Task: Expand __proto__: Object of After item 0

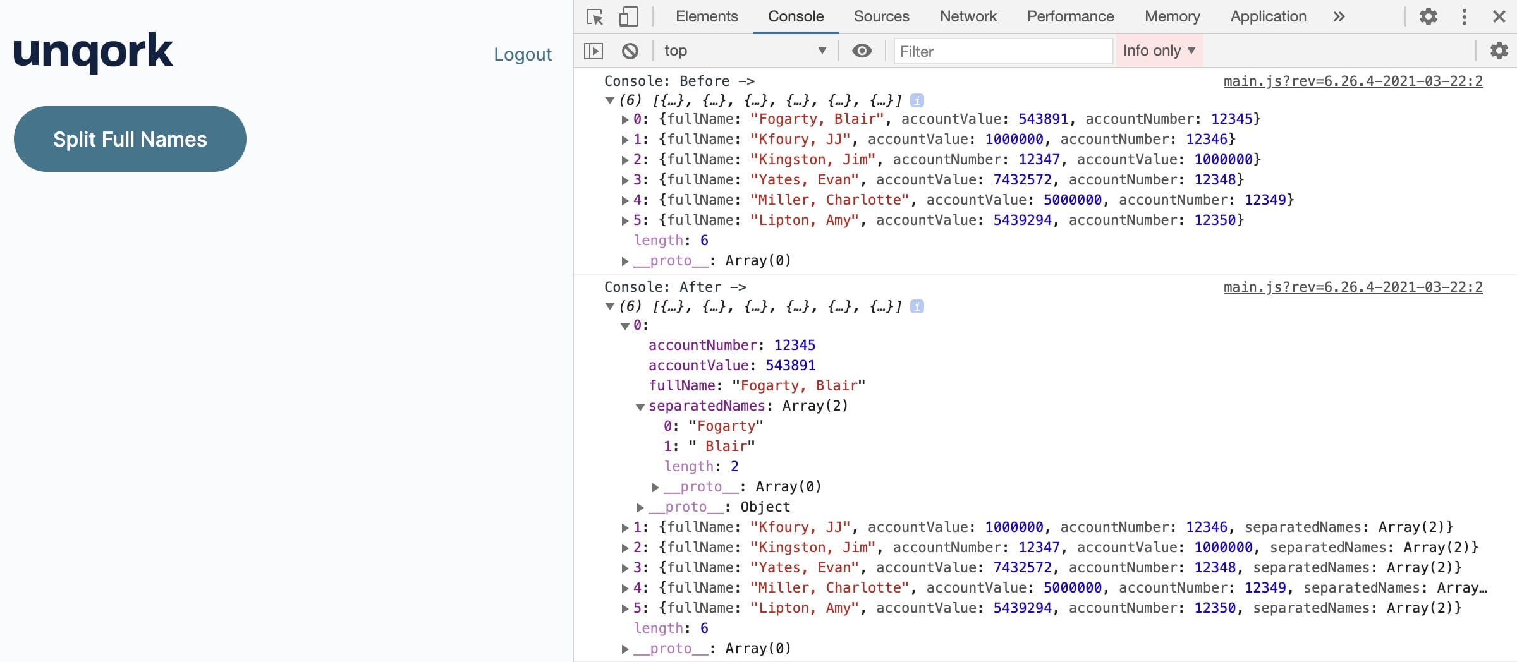Action: coord(640,507)
